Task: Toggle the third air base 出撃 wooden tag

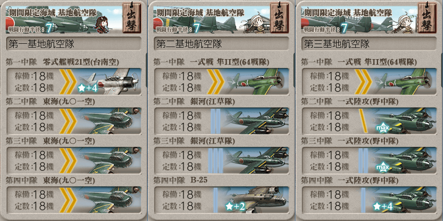Action: coord(427,18)
